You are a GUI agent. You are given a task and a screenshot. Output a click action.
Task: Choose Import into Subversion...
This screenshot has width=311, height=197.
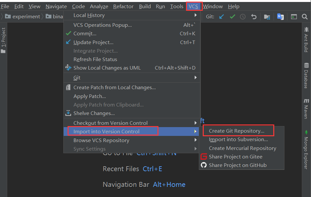241,140
